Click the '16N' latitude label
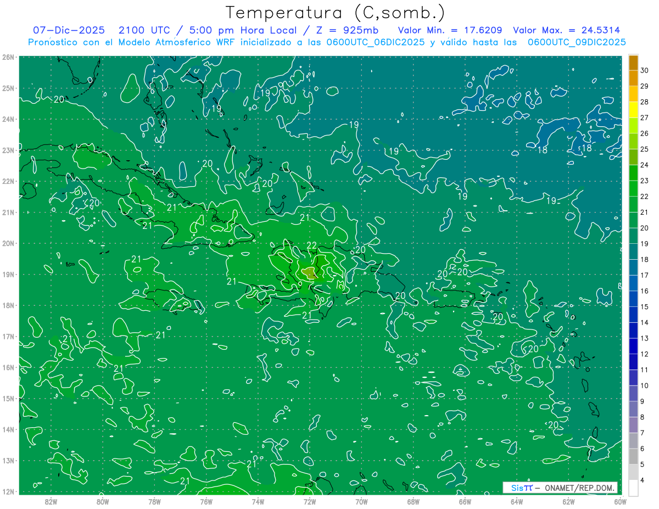Screen dimensions: 659x509 tap(9, 367)
